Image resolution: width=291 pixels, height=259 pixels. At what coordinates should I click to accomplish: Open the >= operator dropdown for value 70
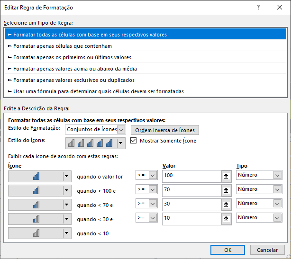[x=153, y=190]
